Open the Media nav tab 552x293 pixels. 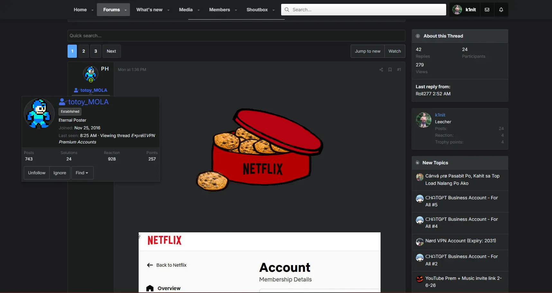coord(186,10)
